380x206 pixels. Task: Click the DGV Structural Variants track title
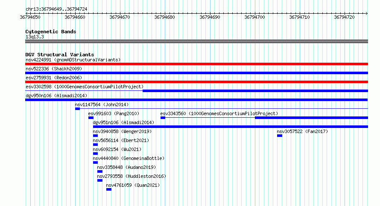coord(60,55)
